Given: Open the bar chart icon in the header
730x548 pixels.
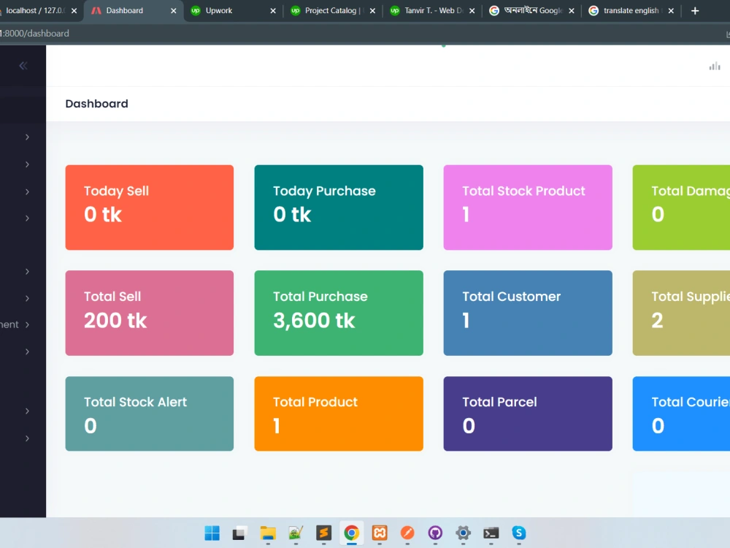Looking at the screenshot, I should coord(714,66).
